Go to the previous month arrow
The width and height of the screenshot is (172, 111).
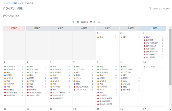click(73, 22)
